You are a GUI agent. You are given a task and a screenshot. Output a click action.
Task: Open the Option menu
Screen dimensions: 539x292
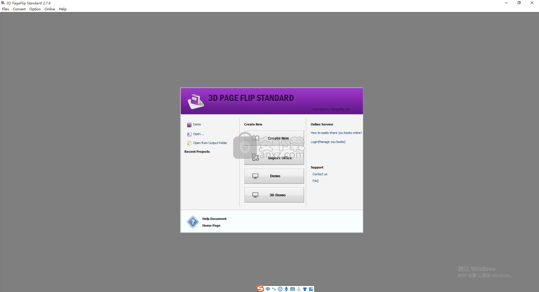click(x=35, y=9)
